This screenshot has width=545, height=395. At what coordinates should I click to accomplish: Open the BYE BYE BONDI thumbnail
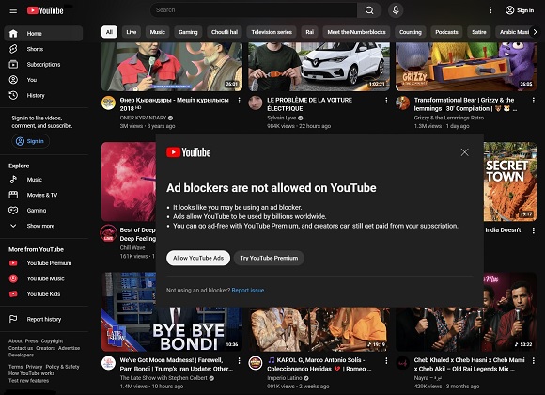pyautogui.click(x=172, y=329)
